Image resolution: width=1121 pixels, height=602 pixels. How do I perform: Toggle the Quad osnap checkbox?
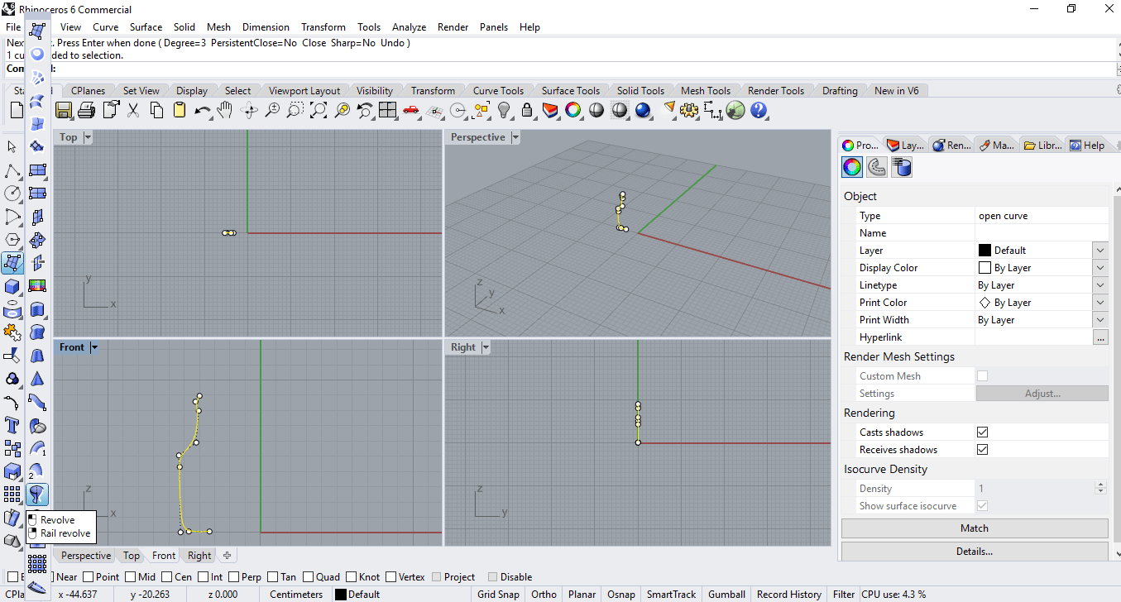[308, 577]
